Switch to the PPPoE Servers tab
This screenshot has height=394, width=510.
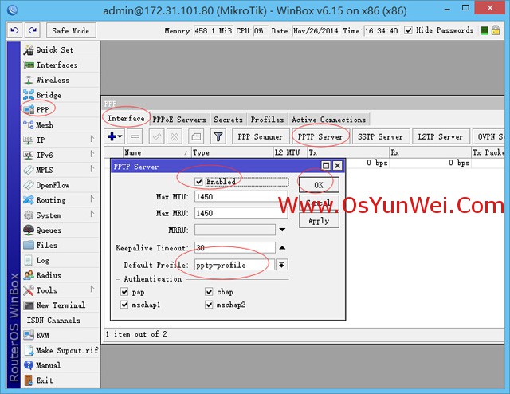tap(179, 120)
